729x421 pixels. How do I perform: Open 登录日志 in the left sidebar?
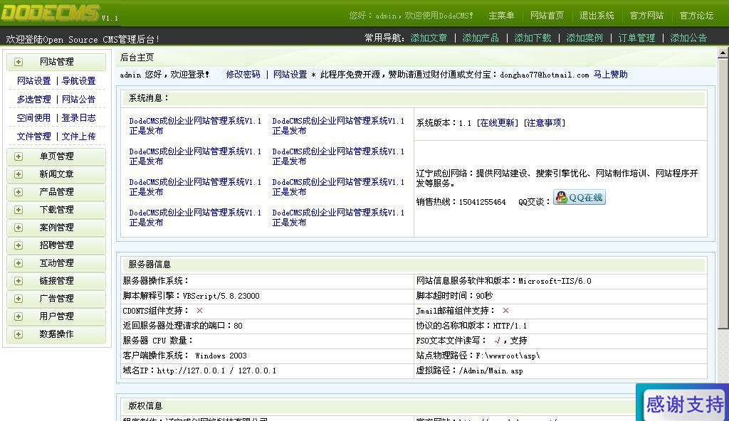point(78,118)
